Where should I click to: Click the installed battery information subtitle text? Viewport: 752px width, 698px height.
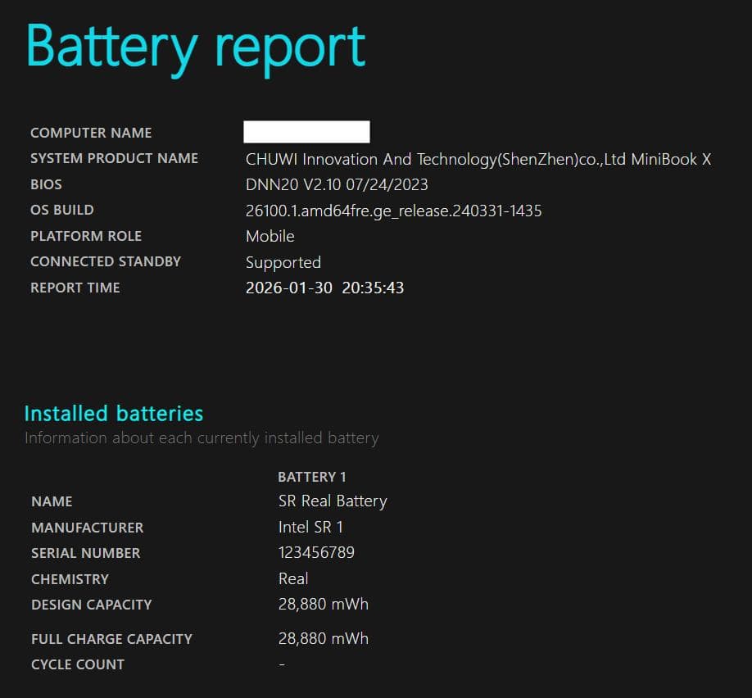tap(202, 437)
